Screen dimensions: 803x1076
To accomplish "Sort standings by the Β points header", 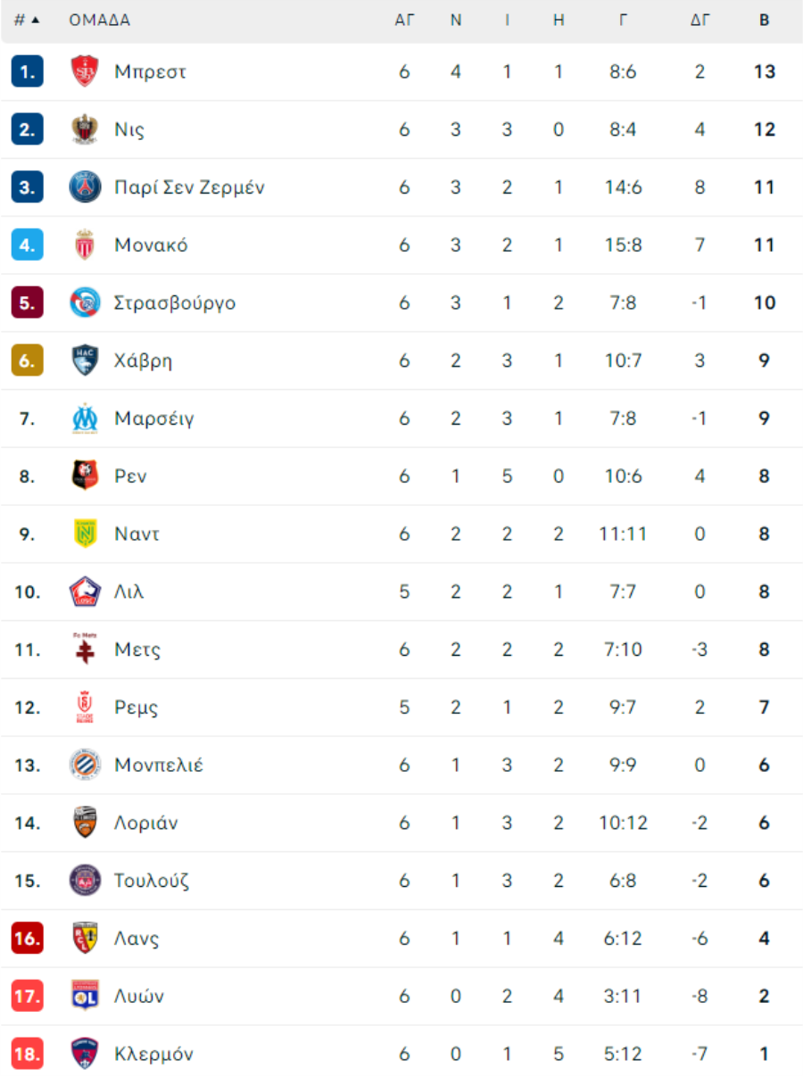I will pyautogui.click(x=765, y=21).
